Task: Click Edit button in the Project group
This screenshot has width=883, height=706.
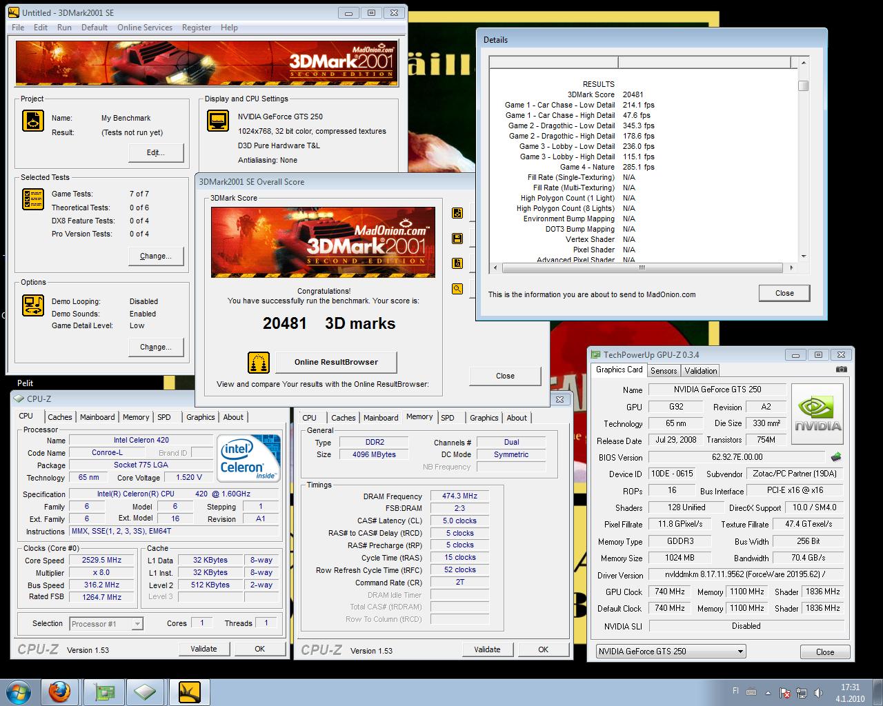Action: click(156, 152)
